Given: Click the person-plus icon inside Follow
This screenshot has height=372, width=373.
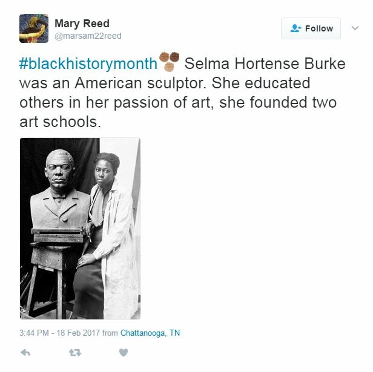Looking at the screenshot, I should coord(295,28).
